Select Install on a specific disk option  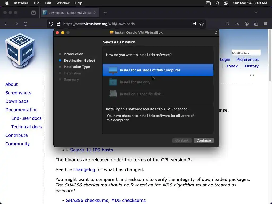click(158, 94)
